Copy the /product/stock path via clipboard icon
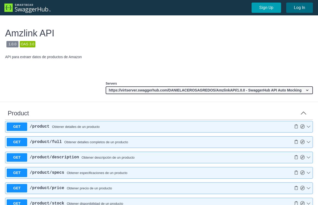This screenshot has width=318, height=205. point(296,203)
